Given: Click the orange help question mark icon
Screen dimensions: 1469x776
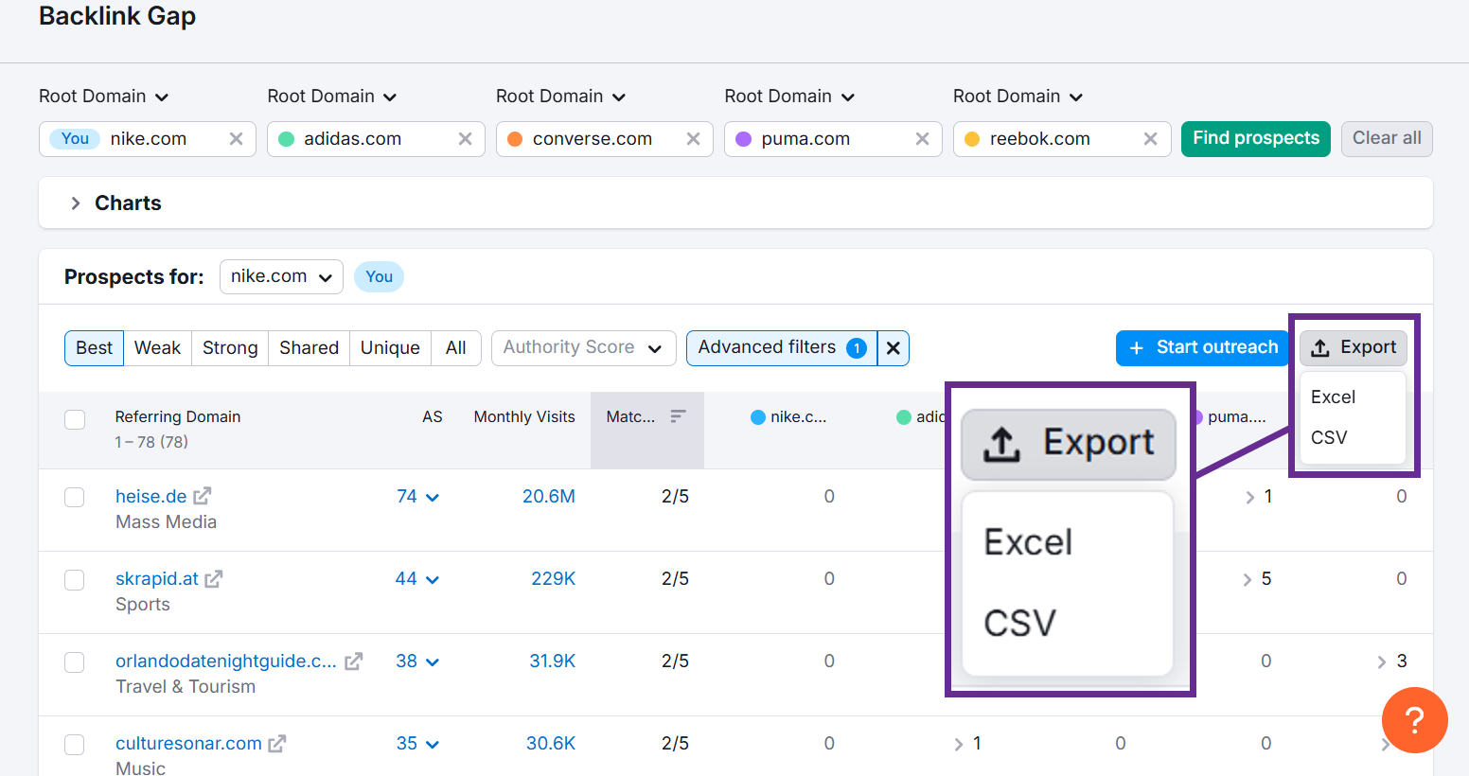Looking at the screenshot, I should coord(1414,720).
